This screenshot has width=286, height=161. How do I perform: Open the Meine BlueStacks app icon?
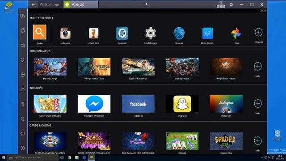(207, 33)
